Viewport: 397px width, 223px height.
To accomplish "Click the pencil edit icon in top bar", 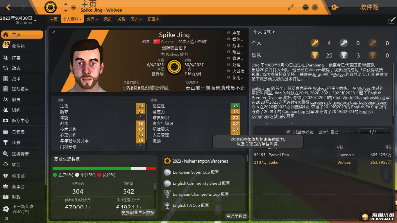I will (x=291, y=7).
